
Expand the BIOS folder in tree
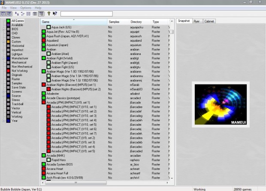pos(3,29)
